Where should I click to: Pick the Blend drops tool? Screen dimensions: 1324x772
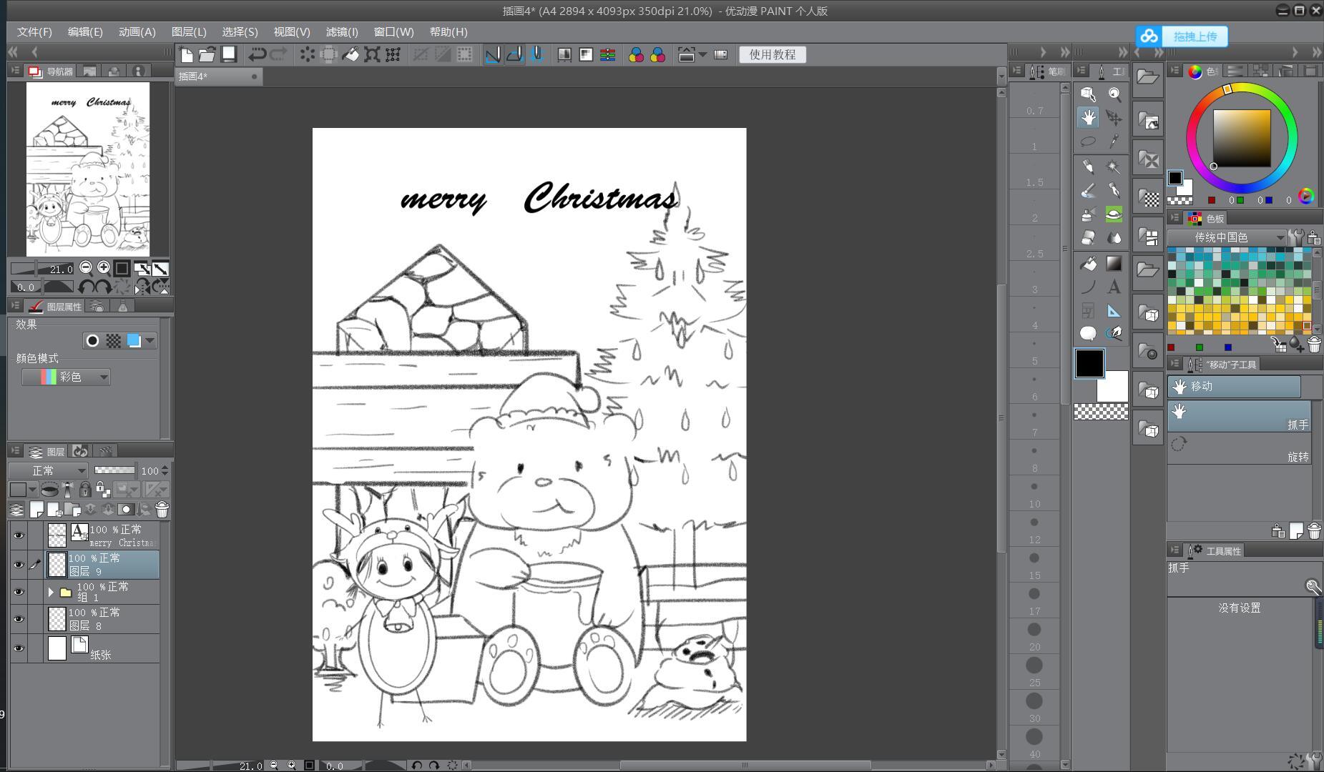1114,238
